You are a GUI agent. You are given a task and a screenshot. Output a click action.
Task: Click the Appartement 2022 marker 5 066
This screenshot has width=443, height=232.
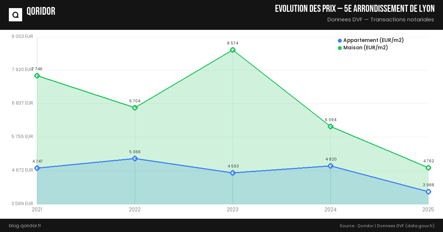135,159
